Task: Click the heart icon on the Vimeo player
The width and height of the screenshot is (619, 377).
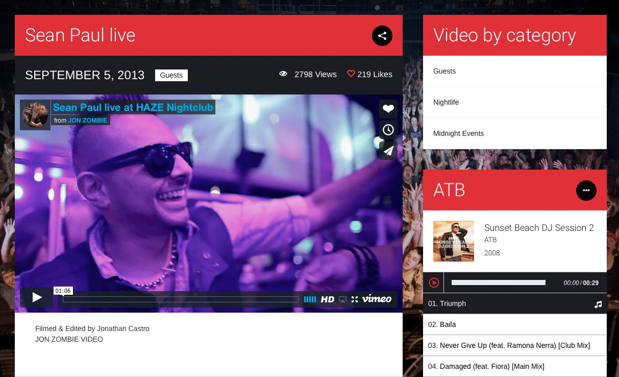Action: (388, 108)
